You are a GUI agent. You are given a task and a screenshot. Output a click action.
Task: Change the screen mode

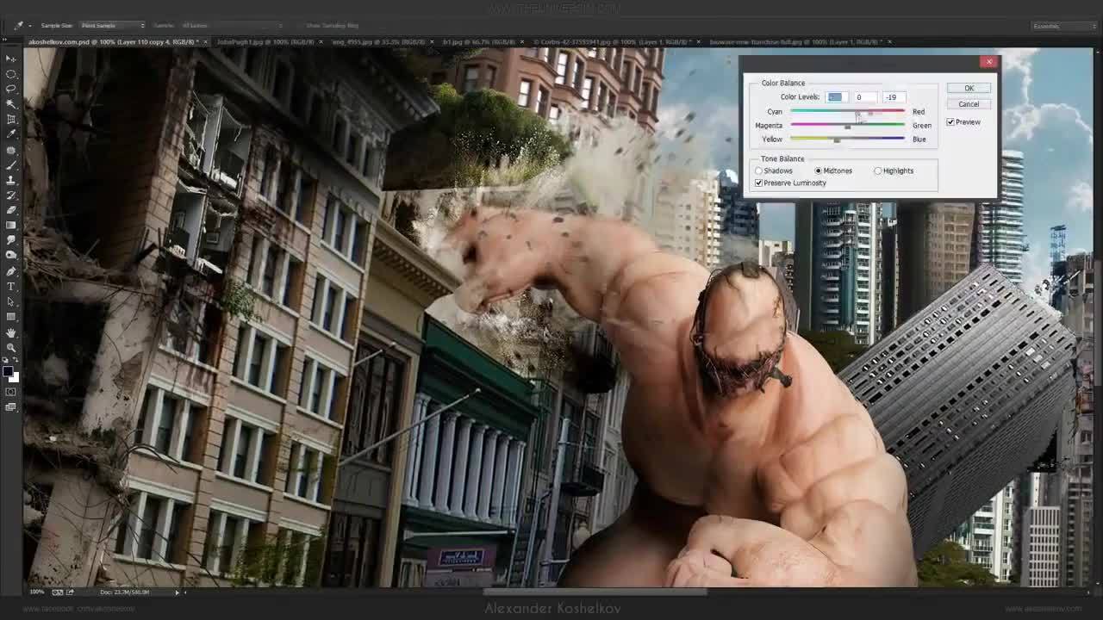click(x=11, y=406)
